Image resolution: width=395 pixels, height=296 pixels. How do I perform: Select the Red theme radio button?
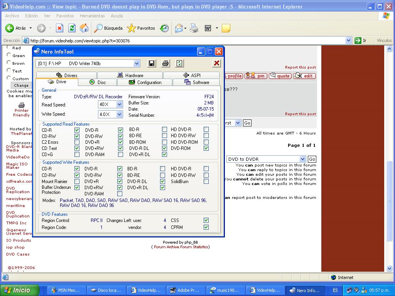(9, 47)
